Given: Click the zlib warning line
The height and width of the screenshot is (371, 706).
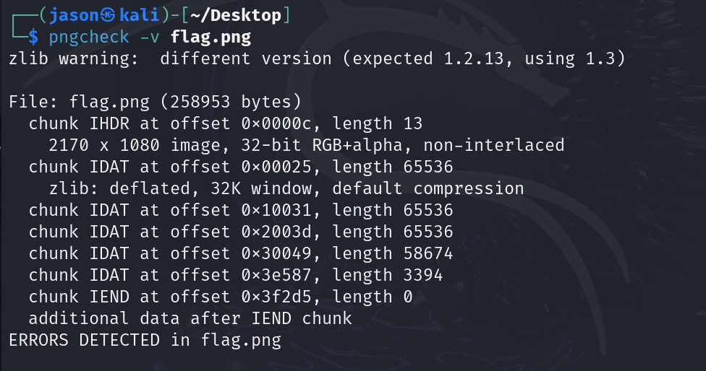Looking at the screenshot, I should pos(316,58).
